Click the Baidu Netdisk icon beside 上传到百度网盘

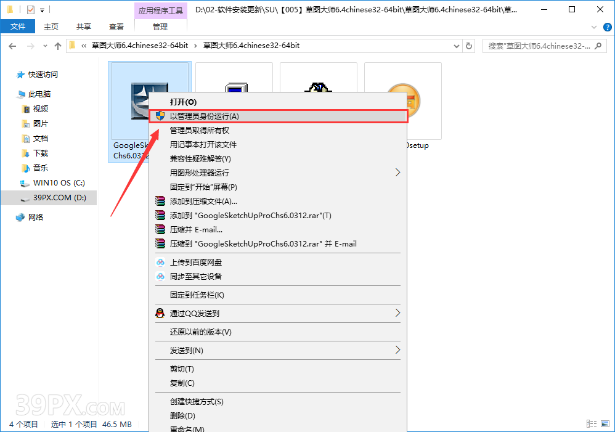(160, 262)
